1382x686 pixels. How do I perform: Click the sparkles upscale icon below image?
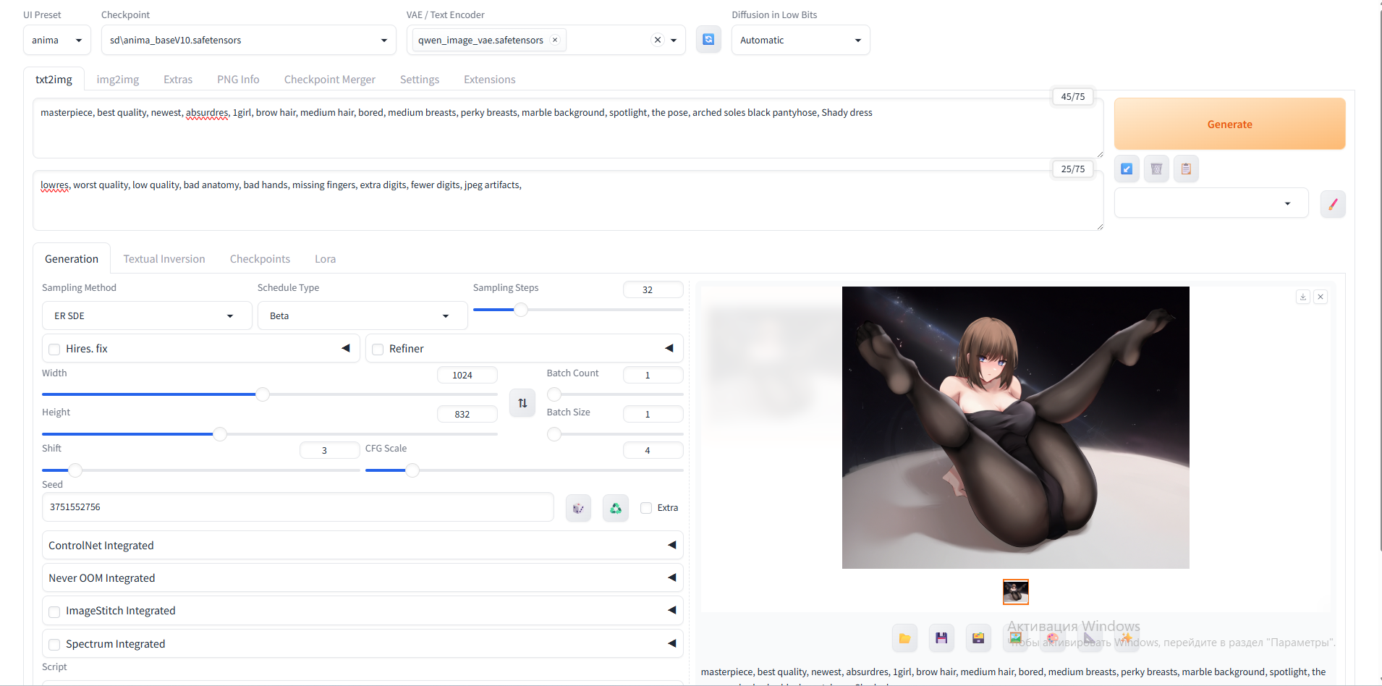(x=1127, y=638)
